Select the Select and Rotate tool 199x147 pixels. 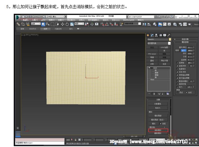click(x=67, y=24)
